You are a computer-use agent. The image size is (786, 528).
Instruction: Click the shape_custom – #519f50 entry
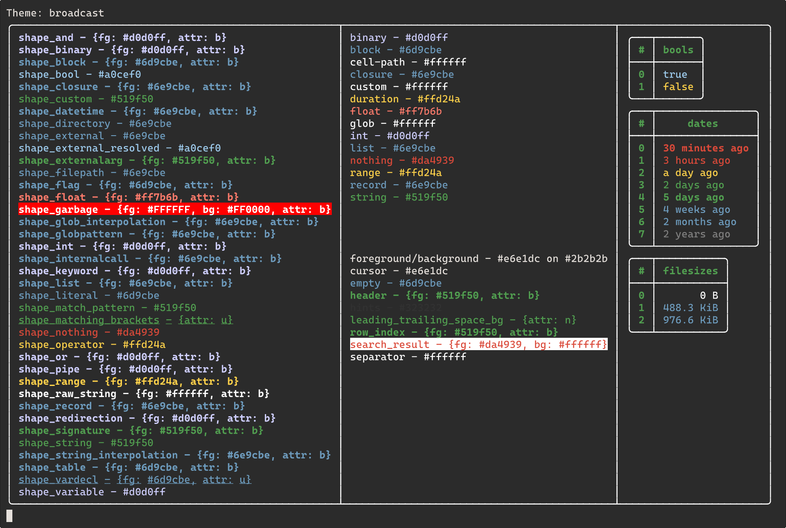click(86, 99)
